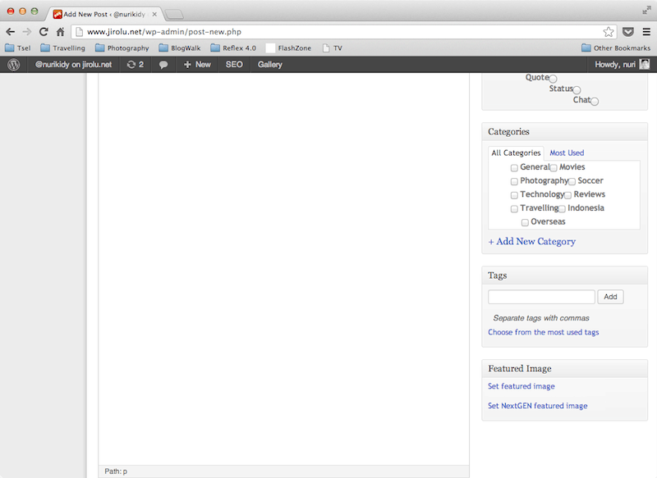
Task: Click the browser back arrow
Action: pos(10,32)
